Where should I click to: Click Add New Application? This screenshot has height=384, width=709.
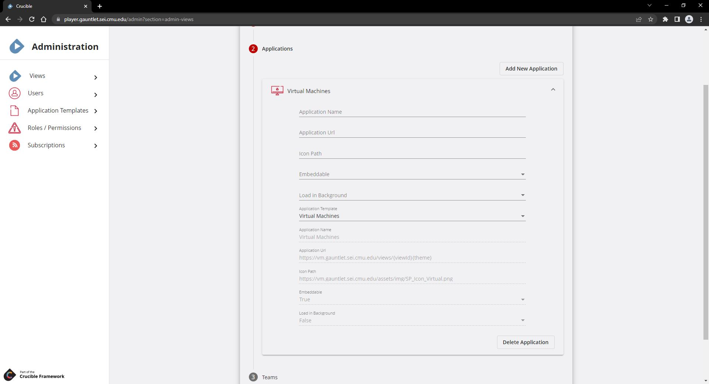531,69
